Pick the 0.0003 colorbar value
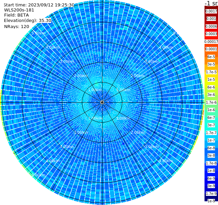 tap(211, 34)
